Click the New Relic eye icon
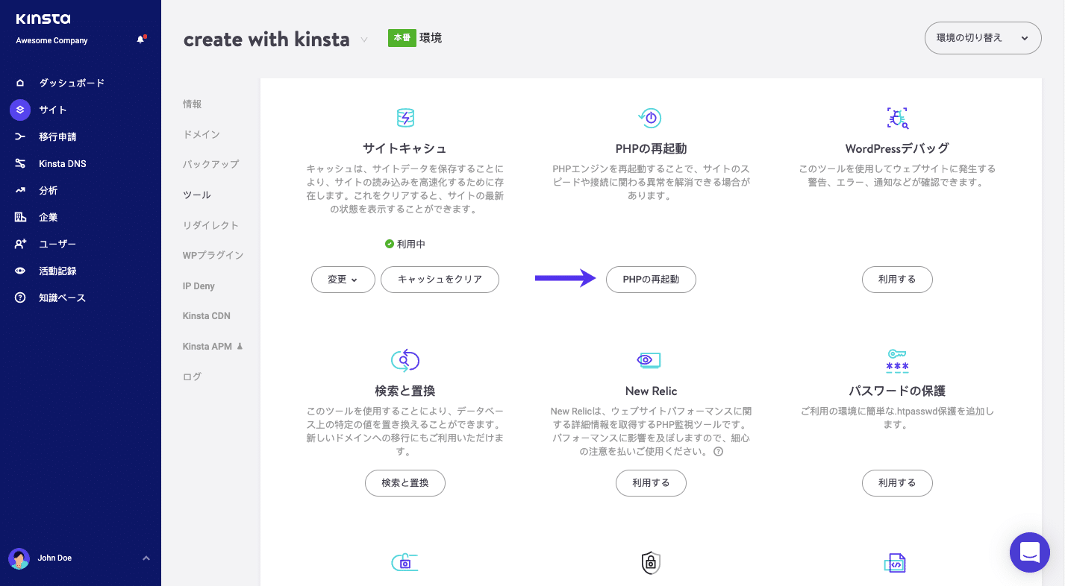This screenshot has width=1065, height=586. (649, 360)
